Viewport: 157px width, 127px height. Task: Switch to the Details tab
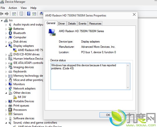tap(72, 24)
